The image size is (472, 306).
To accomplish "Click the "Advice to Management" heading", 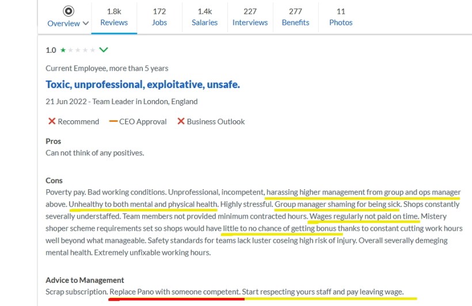I will coord(85,280).
